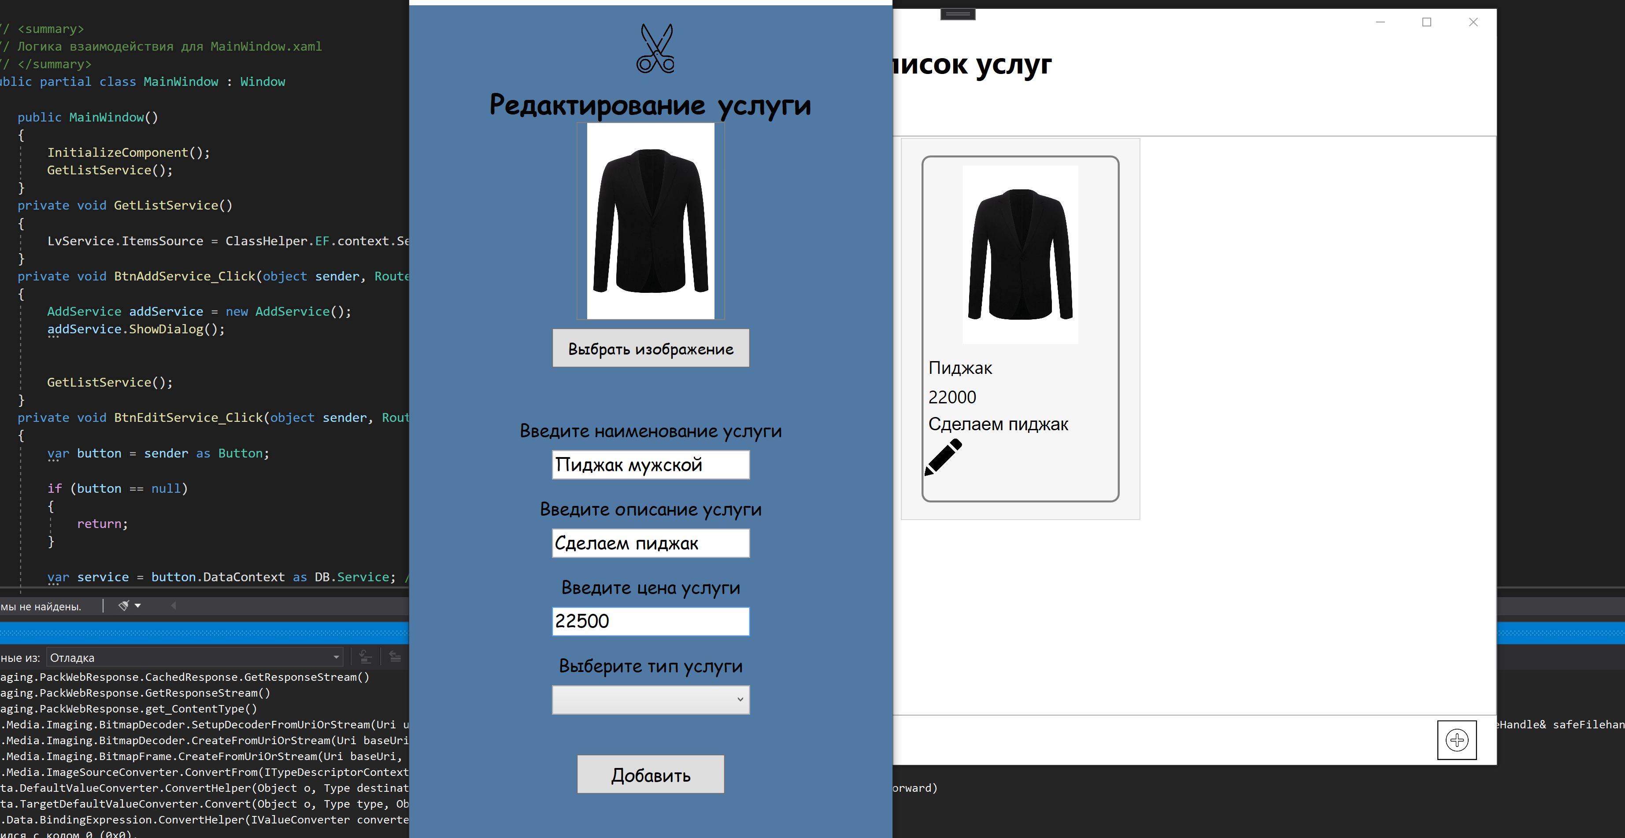Open the code cleanup dropdown arrow
The height and width of the screenshot is (838, 1625).
tap(137, 606)
